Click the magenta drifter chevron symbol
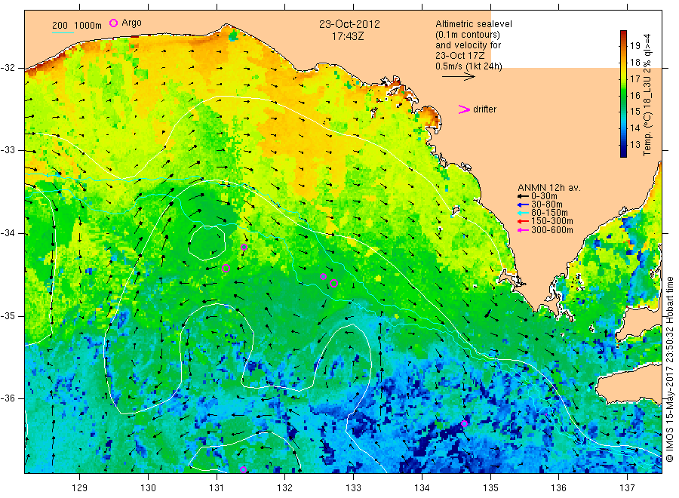Viewport: 679px width, 498px height. pyautogui.click(x=464, y=109)
